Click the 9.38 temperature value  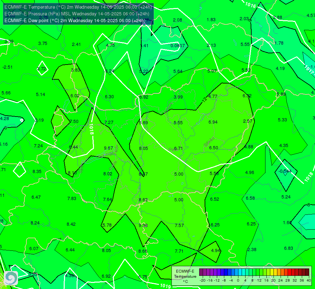[x=143, y=225]
